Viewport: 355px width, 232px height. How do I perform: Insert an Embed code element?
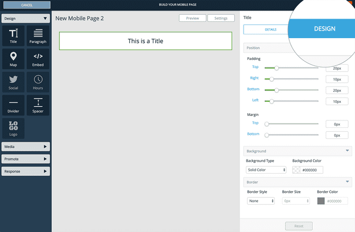click(x=38, y=59)
